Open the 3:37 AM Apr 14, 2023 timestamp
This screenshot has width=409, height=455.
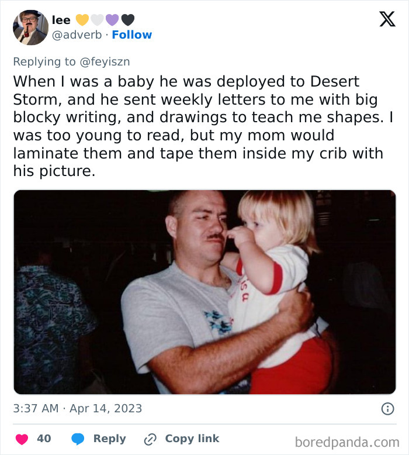(x=78, y=408)
